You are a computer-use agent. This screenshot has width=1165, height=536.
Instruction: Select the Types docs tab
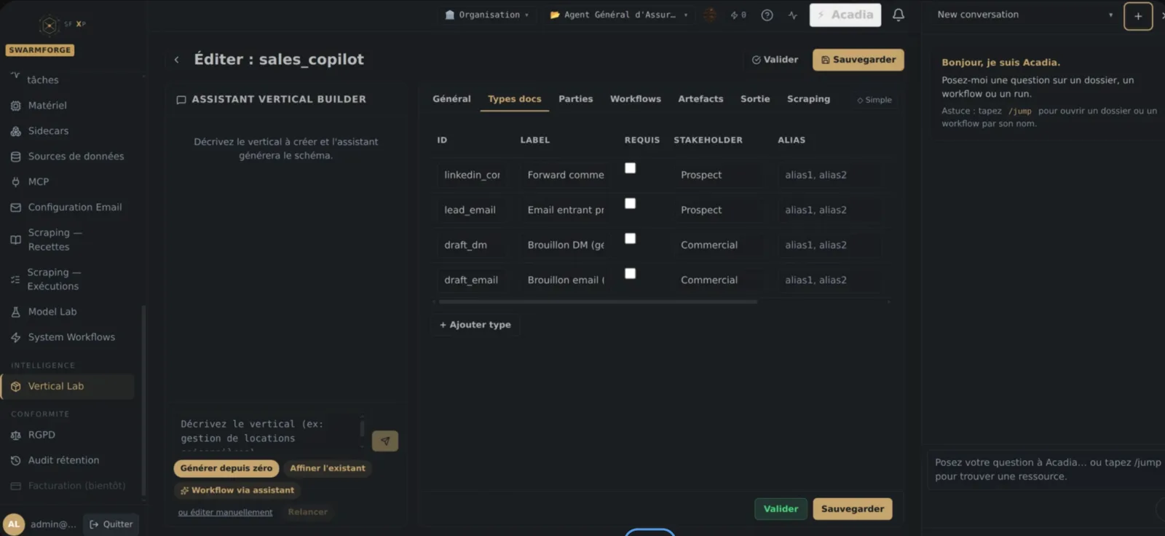tap(514, 99)
